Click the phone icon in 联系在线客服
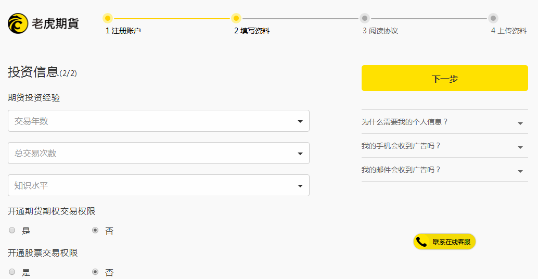This screenshot has height=279, width=538. pos(421,242)
